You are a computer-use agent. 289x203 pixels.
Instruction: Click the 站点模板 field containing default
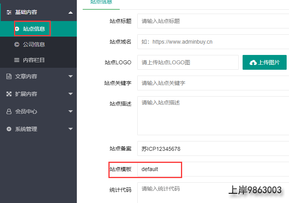pos(213,169)
